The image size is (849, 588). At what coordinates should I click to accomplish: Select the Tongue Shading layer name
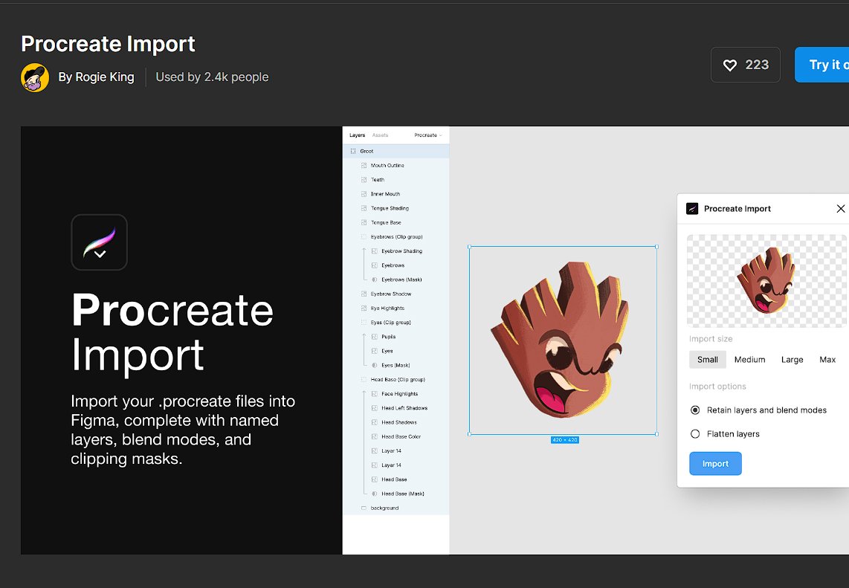(x=390, y=208)
